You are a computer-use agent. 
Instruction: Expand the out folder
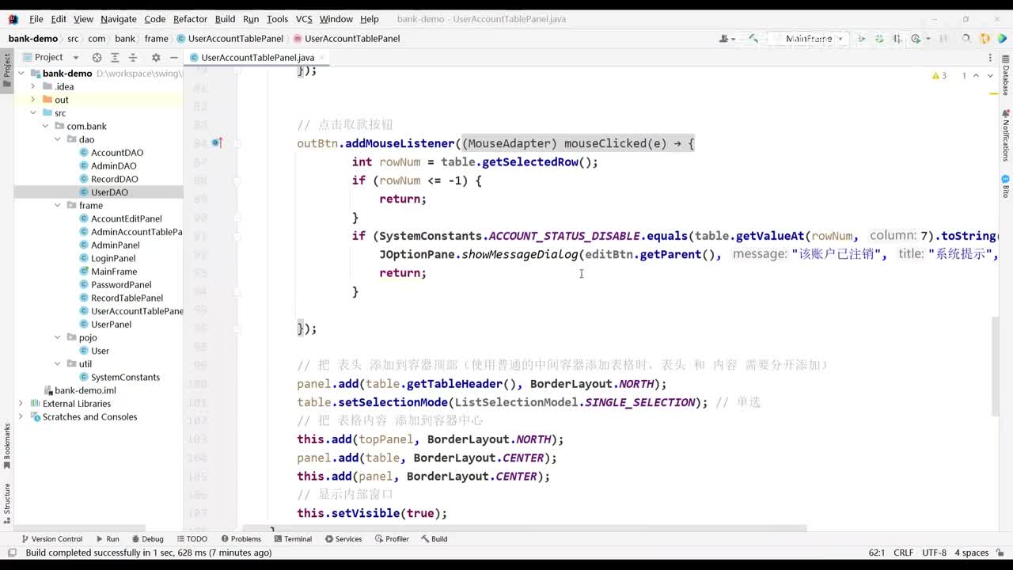[33, 100]
